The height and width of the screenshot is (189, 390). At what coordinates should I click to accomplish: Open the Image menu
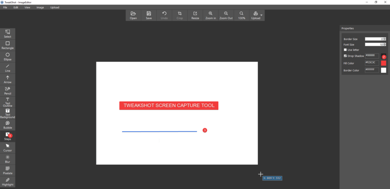coord(40,8)
